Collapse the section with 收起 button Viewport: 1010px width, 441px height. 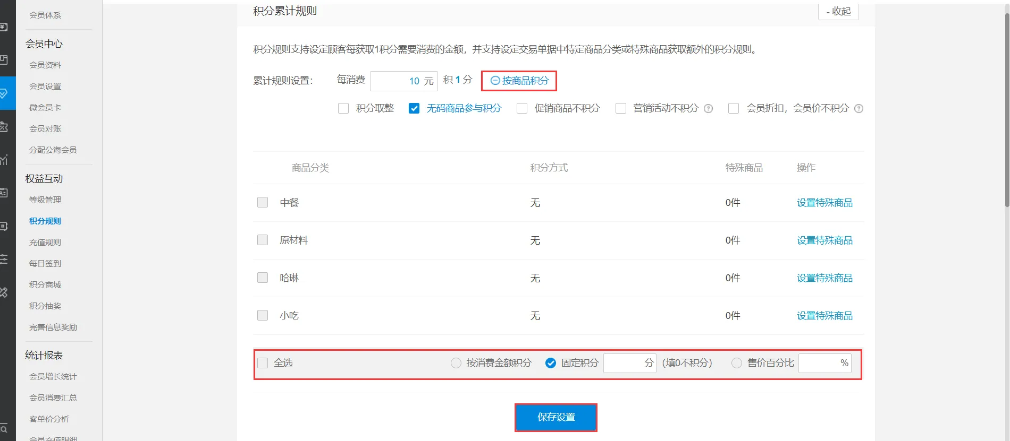(x=838, y=11)
